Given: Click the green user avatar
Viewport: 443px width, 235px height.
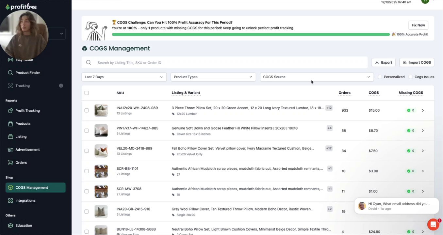Looking at the screenshot, I should 425,1.
